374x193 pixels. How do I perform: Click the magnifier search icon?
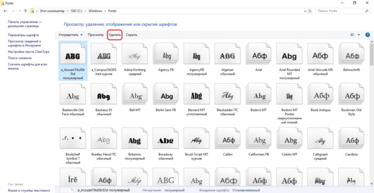click(x=367, y=11)
